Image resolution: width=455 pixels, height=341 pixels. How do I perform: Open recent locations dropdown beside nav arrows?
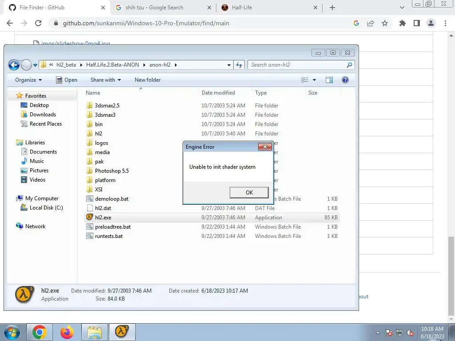(35, 65)
